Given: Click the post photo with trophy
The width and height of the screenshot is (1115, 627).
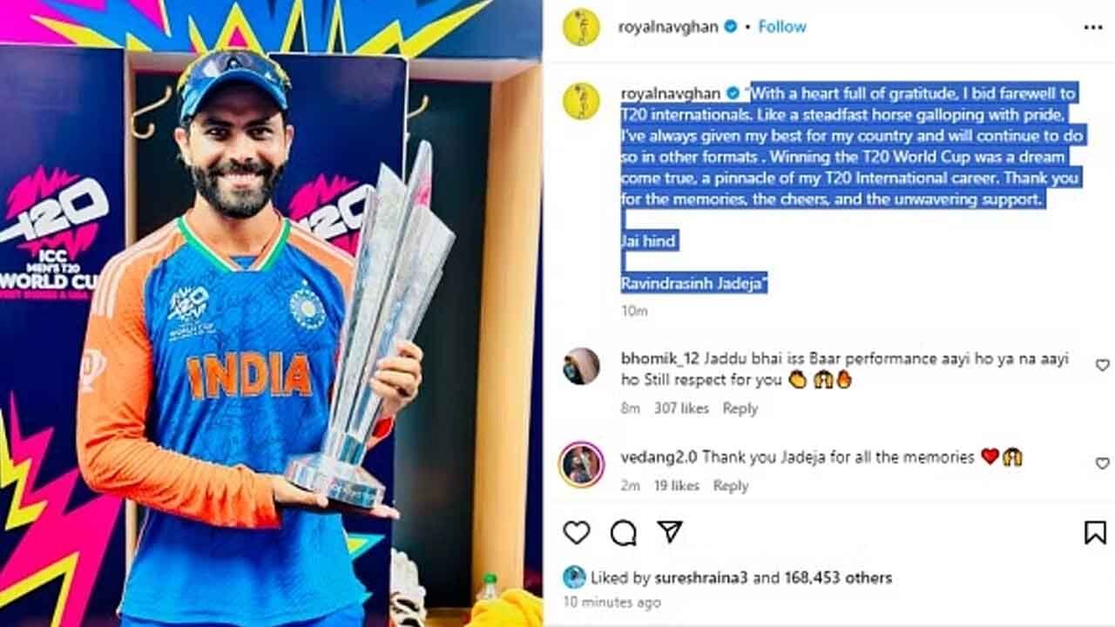Looking at the screenshot, I should click(x=271, y=313).
